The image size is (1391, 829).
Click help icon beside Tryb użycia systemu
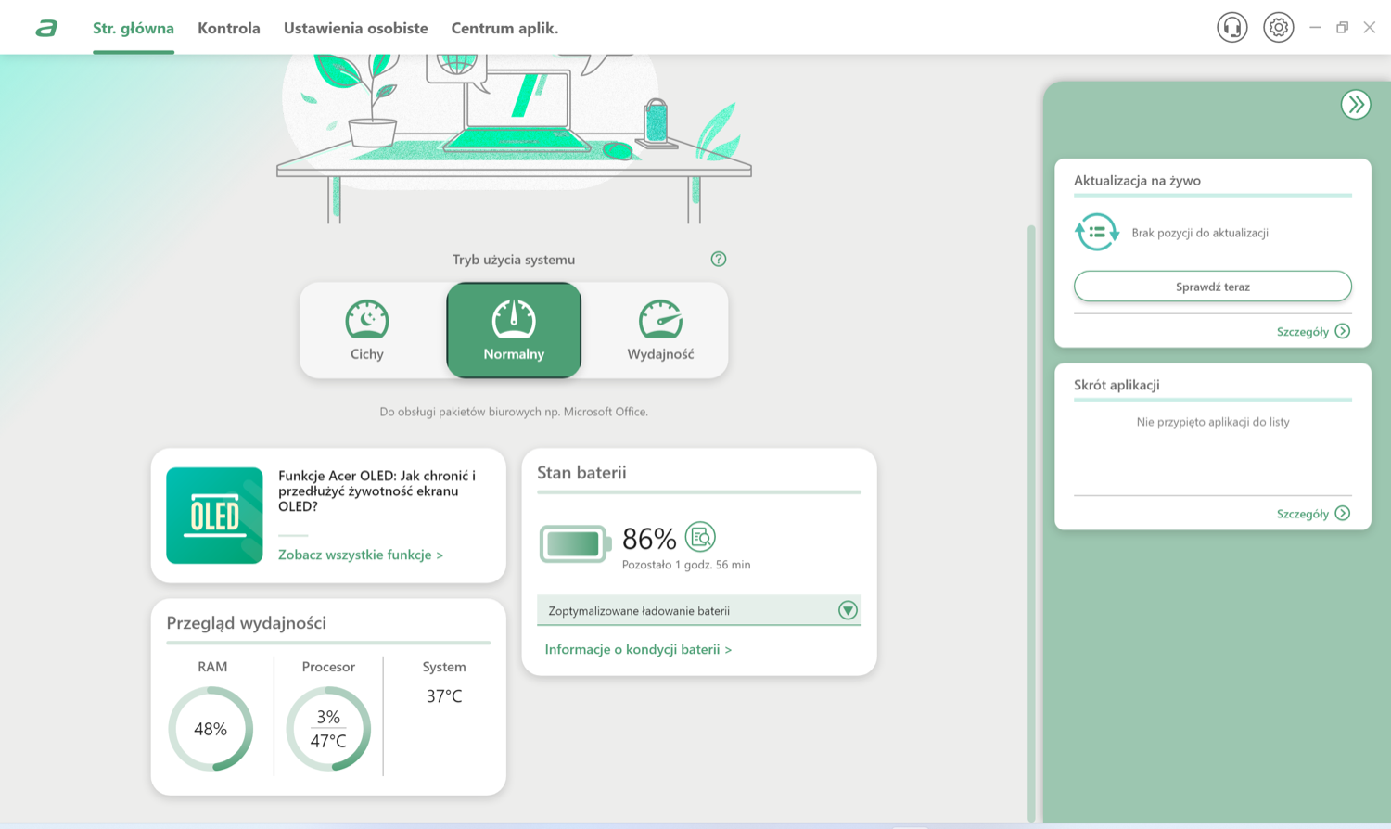pos(719,260)
